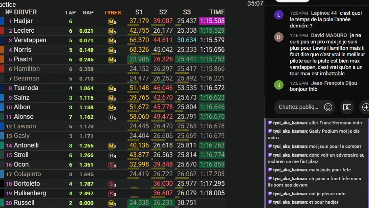The width and height of the screenshot is (369, 208).
Task: Click the emoji picker icon in chat
Action: point(328,107)
